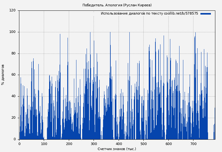Screen dimensions: 222x152
Task: Click the x-axis tick label 100
Action: point(44,144)
